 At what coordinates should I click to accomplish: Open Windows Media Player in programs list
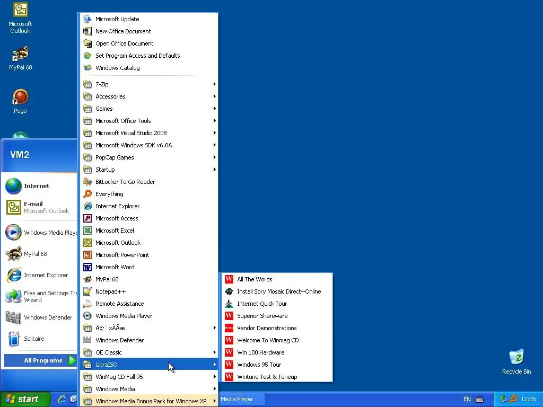click(x=149, y=316)
